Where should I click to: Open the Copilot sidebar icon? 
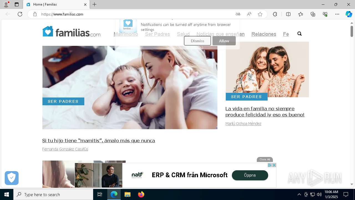pyautogui.click(x=349, y=14)
